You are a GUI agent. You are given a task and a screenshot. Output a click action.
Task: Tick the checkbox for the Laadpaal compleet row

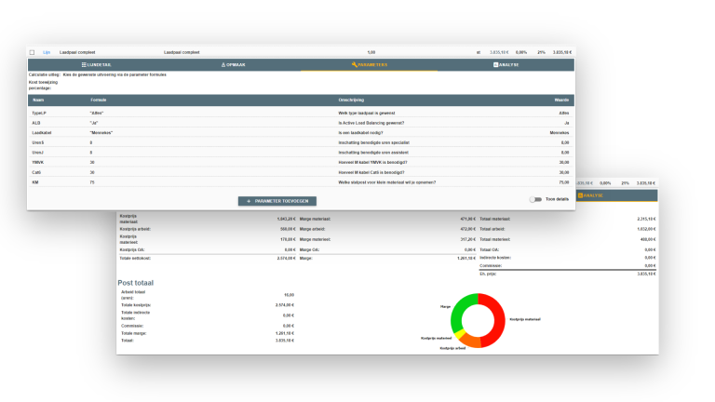[33, 52]
